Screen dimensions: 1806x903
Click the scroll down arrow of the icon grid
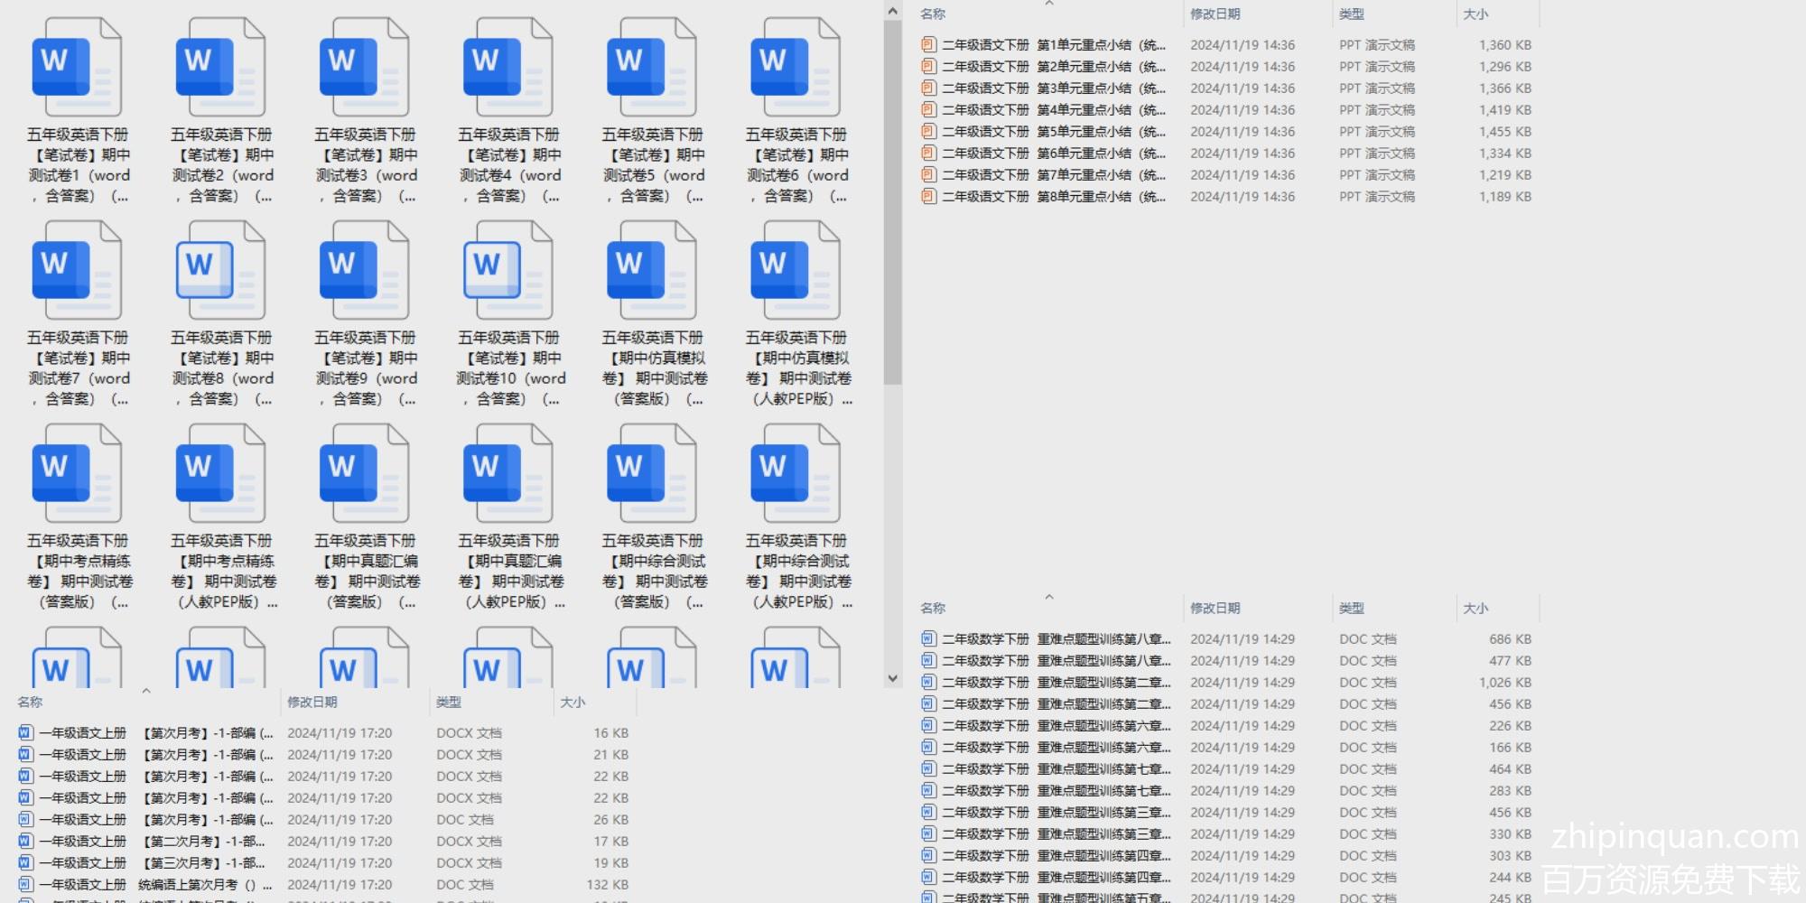pyautogui.click(x=892, y=677)
